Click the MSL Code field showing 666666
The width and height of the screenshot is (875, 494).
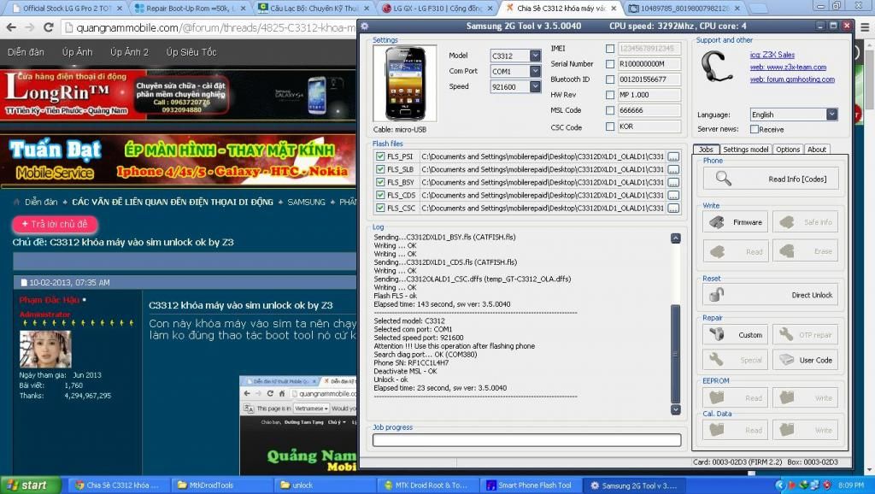[x=649, y=110]
